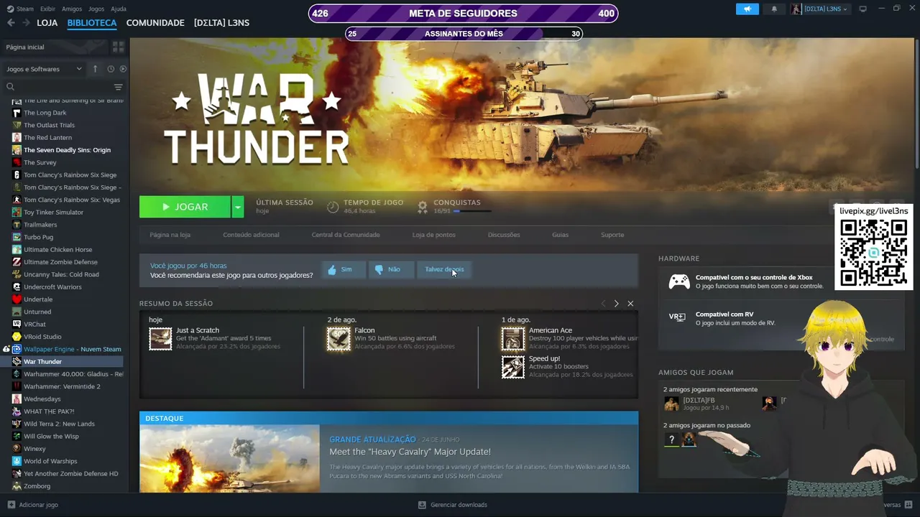
Task: Open the "Heavy Cavalry" Major Update headline
Action: pos(410,452)
